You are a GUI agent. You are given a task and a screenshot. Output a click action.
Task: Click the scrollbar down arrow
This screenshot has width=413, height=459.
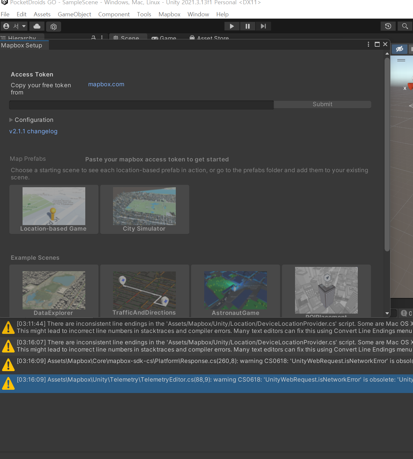[387, 313]
